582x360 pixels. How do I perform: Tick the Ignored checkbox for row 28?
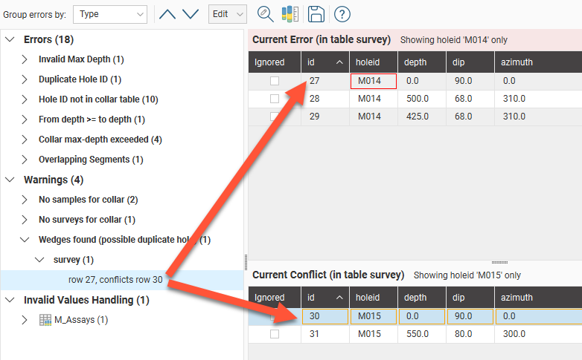click(275, 99)
